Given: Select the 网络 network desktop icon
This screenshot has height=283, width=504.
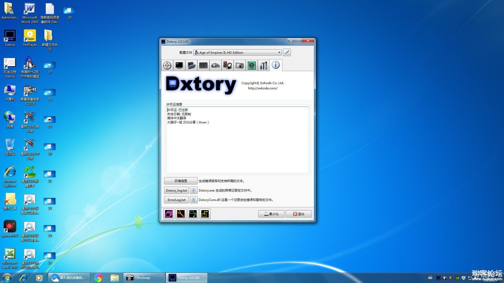Looking at the screenshot, I should 10,120.
